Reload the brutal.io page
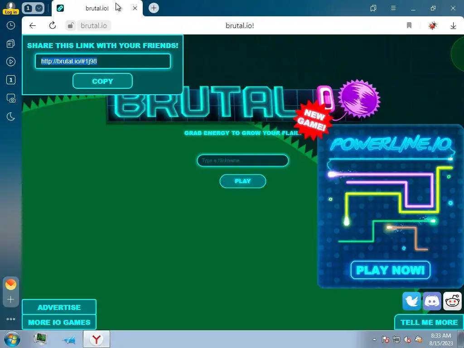Image resolution: width=464 pixels, height=348 pixels. pos(53,25)
